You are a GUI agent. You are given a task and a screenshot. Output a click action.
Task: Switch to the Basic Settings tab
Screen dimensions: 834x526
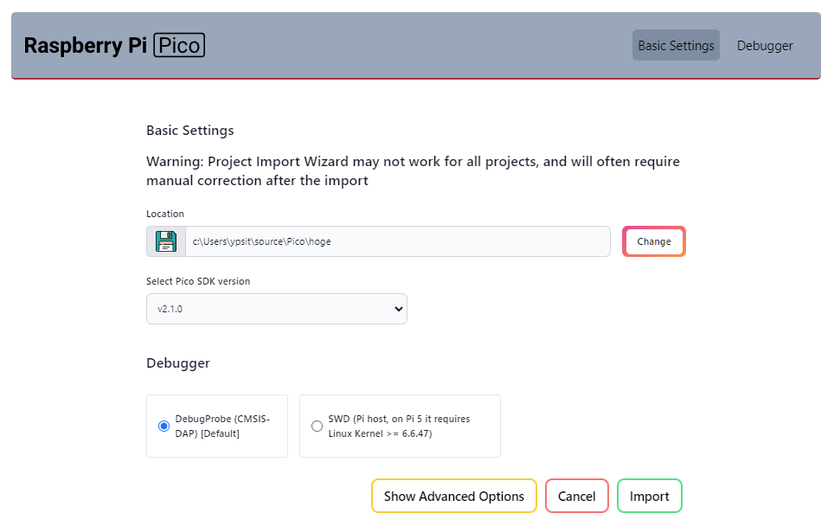[676, 46]
